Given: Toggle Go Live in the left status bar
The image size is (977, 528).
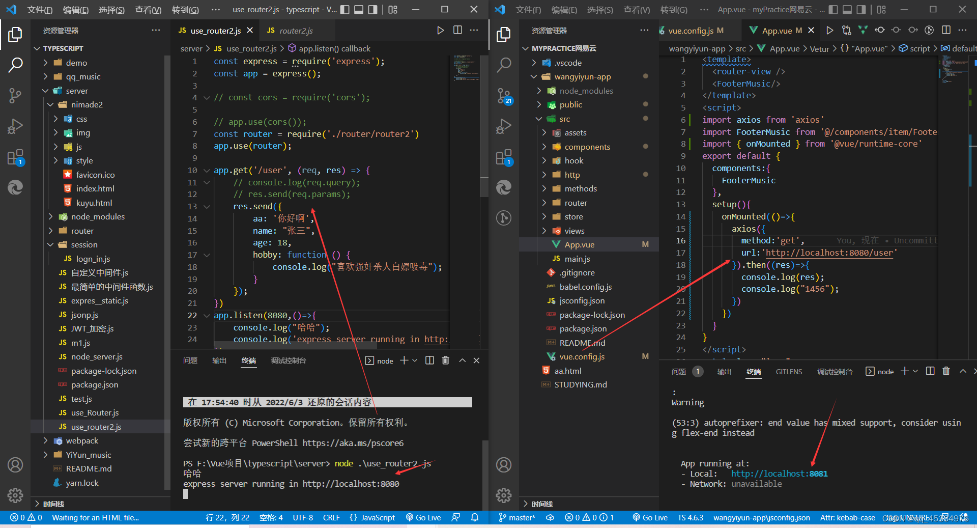Looking at the screenshot, I should point(423,517).
